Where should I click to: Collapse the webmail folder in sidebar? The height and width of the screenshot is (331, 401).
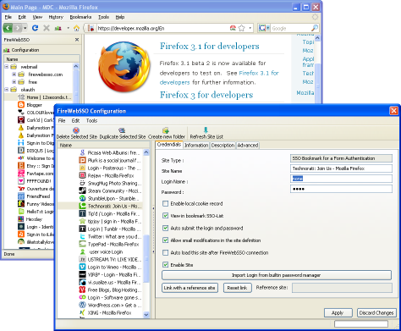point(7,67)
